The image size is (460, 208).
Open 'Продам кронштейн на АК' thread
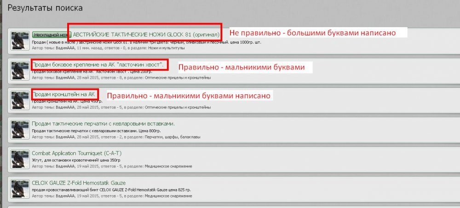pyautogui.click(x=63, y=94)
